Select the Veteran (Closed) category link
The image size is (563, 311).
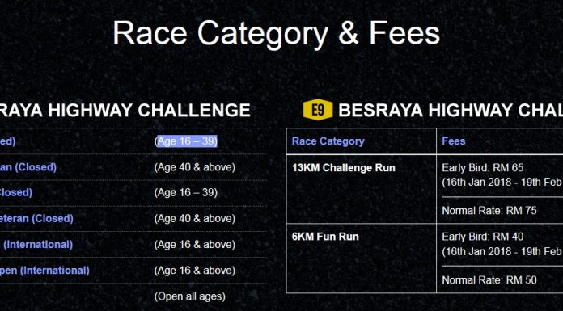click(x=36, y=218)
